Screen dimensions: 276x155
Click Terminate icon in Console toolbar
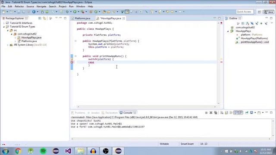click(x=206, y=113)
